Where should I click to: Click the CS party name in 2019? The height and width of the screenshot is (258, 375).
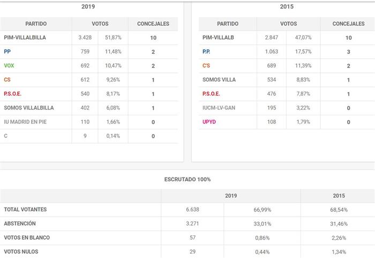click(7, 80)
